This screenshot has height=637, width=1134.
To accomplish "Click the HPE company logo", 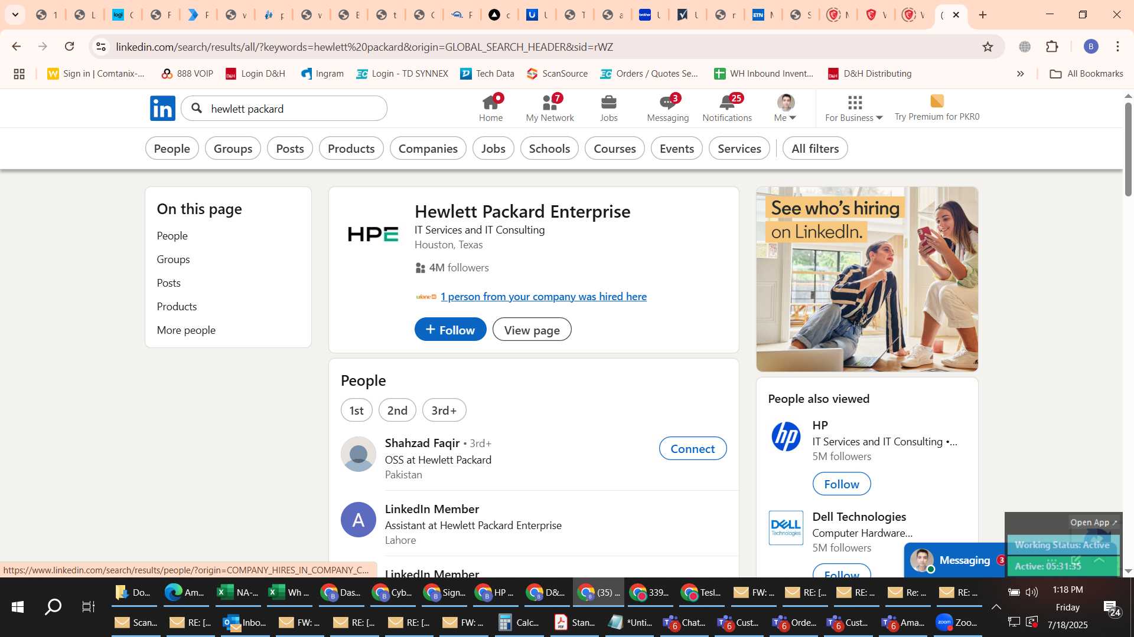I will coord(373,235).
